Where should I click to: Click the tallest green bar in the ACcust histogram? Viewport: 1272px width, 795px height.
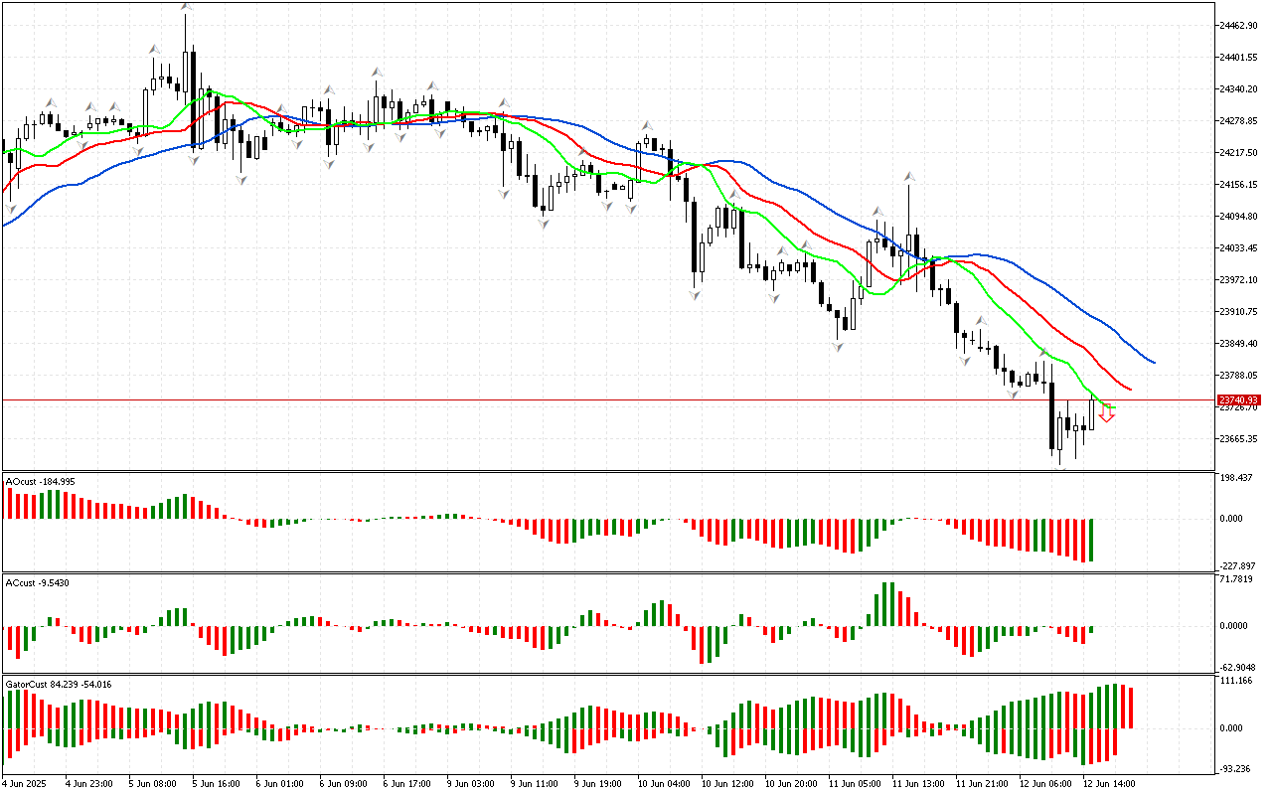tap(883, 604)
